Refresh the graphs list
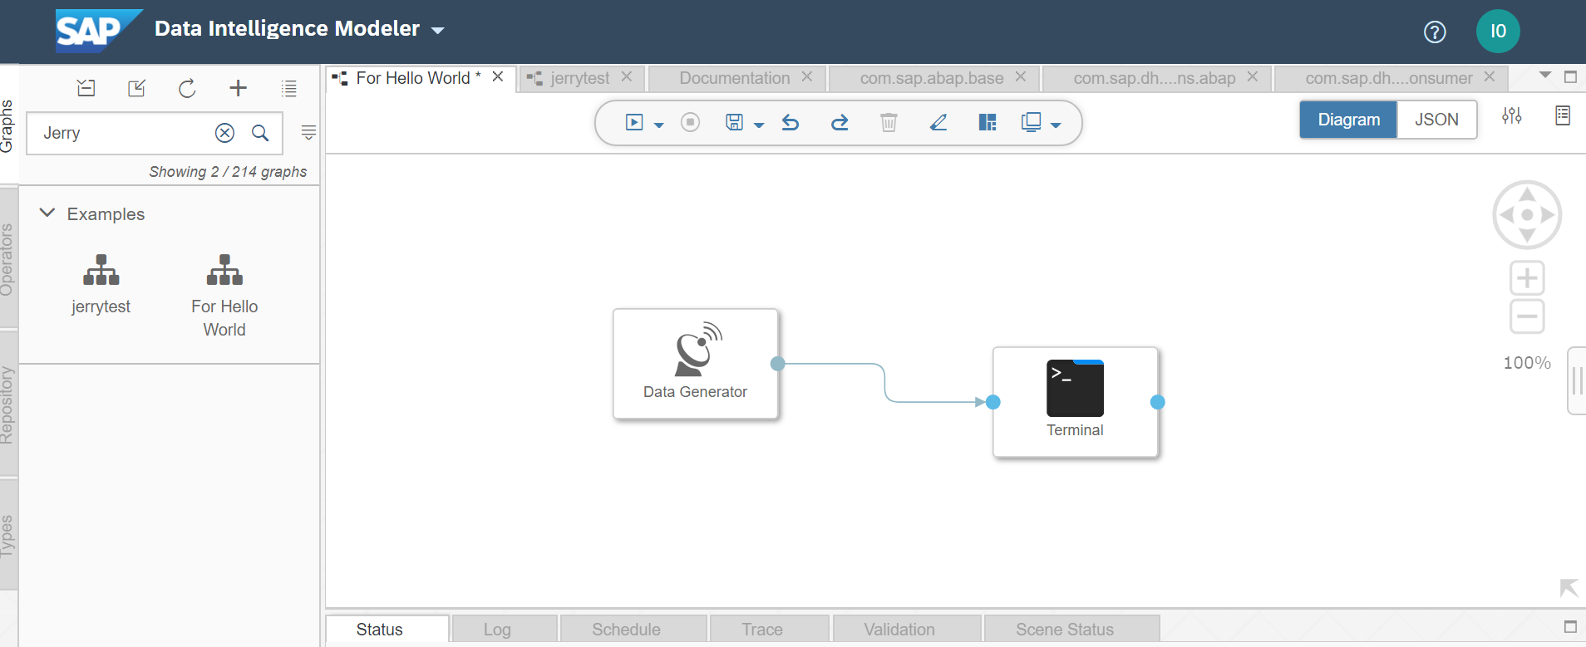 click(187, 88)
